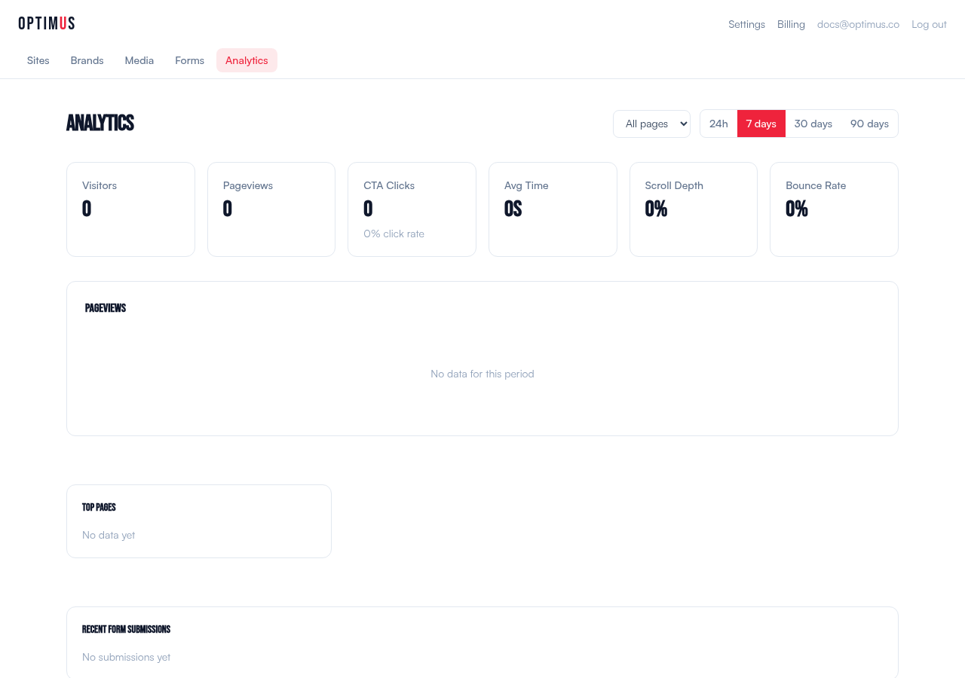This screenshot has height=678, width=965.
Task: Click the docs@optimus.co account email
Action: point(858,23)
